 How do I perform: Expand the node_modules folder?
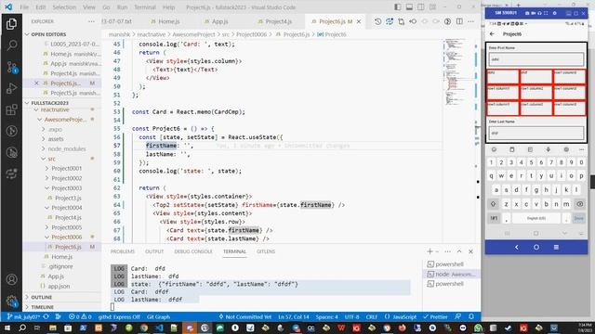tap(67, 148)
